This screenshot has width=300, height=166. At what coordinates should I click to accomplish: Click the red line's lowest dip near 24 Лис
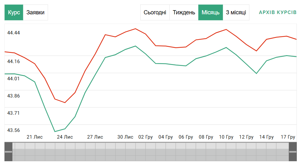[65, 103]
